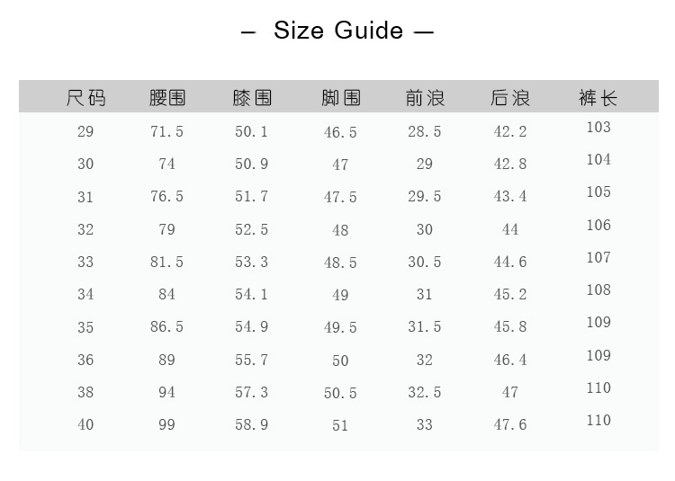Click front rise value 28.5
Image resolution: width=675 pixels, height=481 pixels.
point(425,131)
